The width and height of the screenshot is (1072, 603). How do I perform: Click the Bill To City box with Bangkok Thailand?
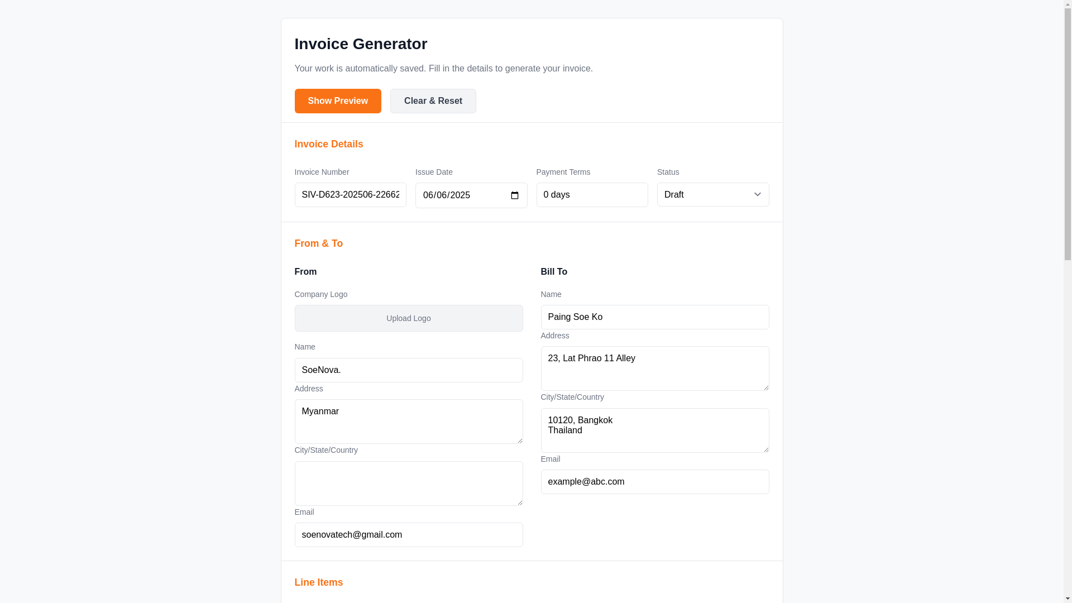655,430
